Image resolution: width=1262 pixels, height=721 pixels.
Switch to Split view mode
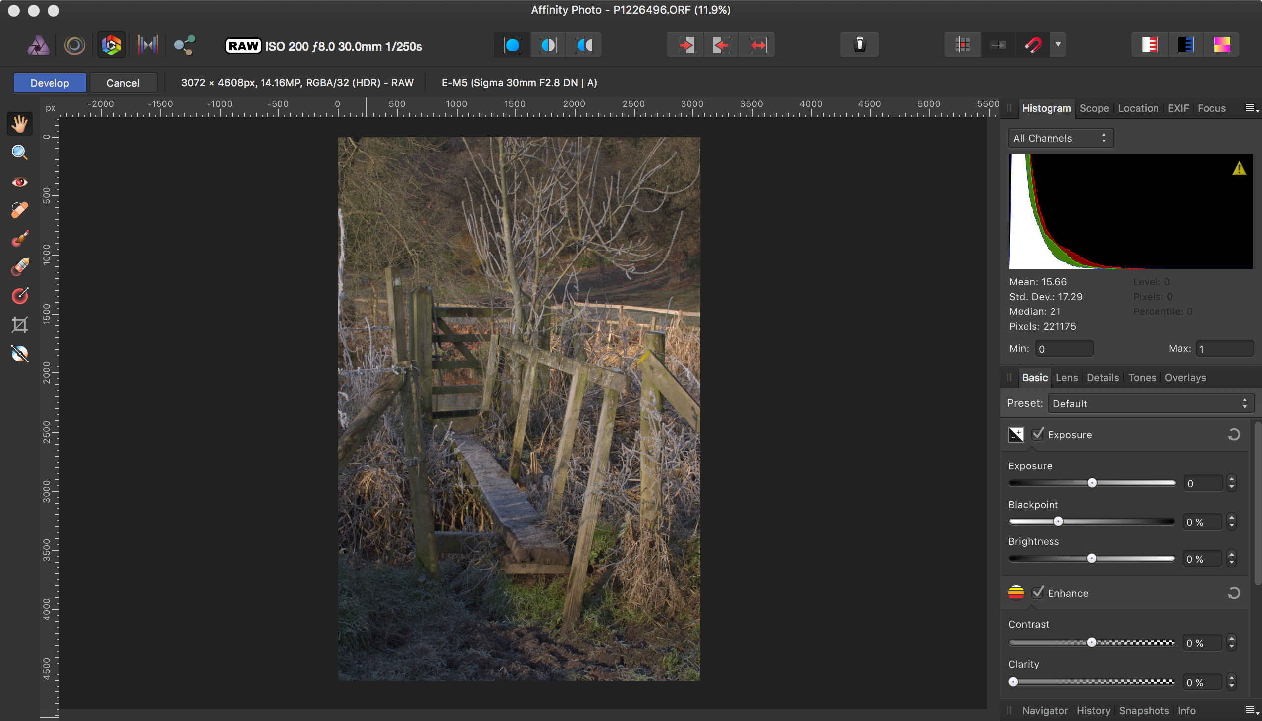548,45
